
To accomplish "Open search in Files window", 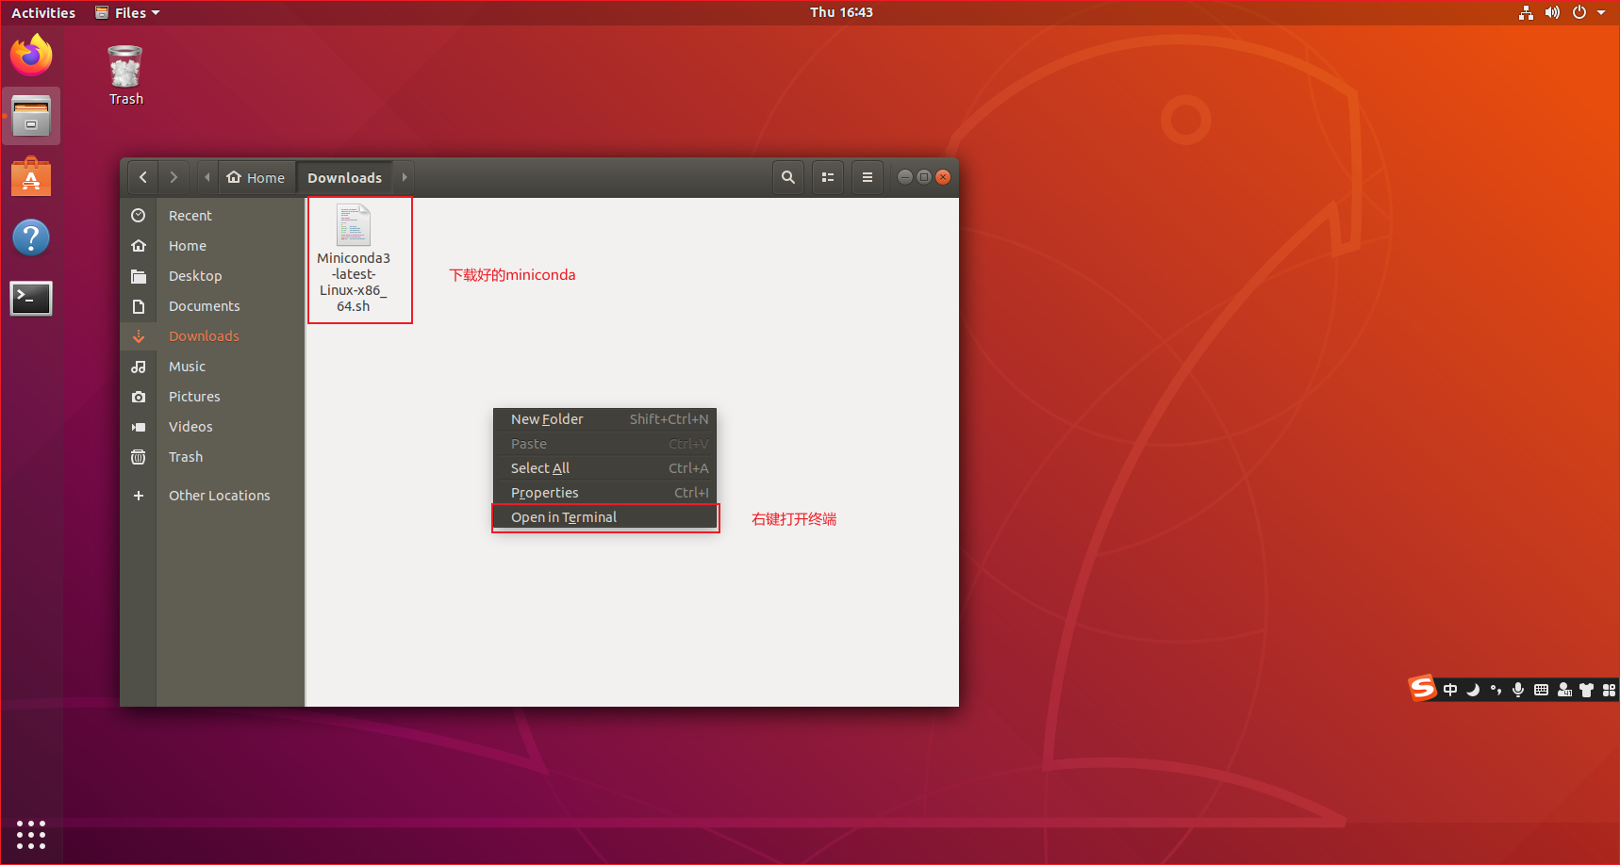I will [788, 177].
